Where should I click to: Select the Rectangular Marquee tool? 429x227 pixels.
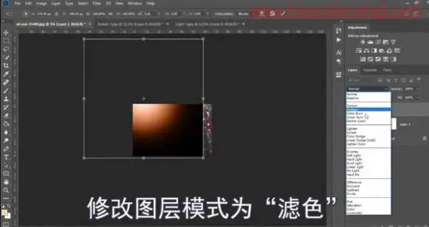click(5, 41)
